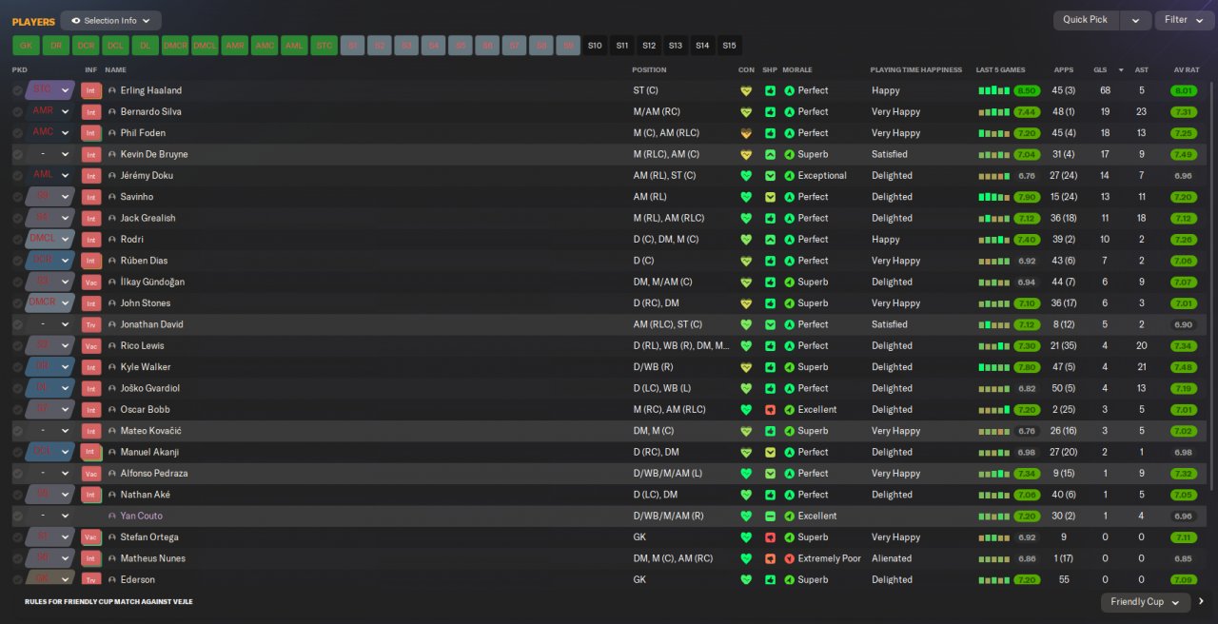Click Jérémy Doku's last 5 games form bars
Screen dimensions: 1218x624
tap(993, 176)
